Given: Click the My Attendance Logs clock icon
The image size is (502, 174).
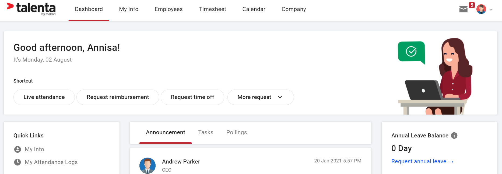Looking at the screenshot, I should point(17,162).
